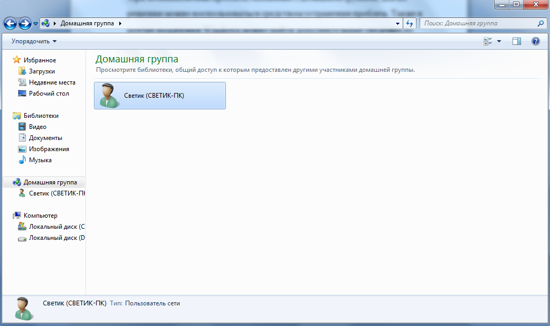Open the Упорядочить dropdown menu
Screen dimensions: 550x326
(34, 41)
